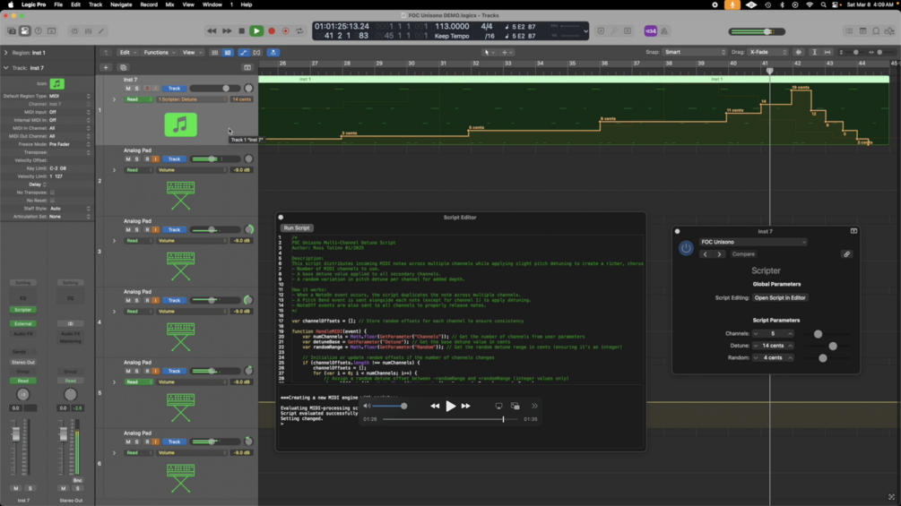Viewport: 901px width, 506px height.
Task: Add a new track with plus button
Action: tap(106, 68)
